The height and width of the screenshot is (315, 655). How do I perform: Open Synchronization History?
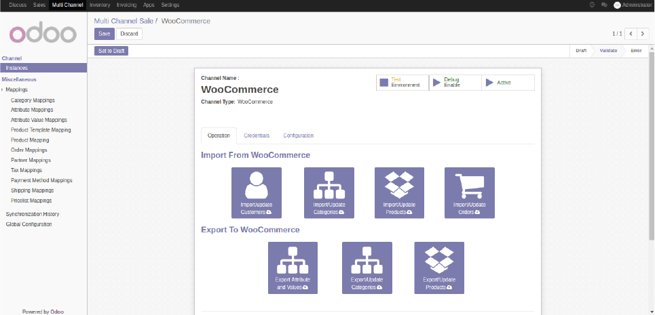pos(33,214)
